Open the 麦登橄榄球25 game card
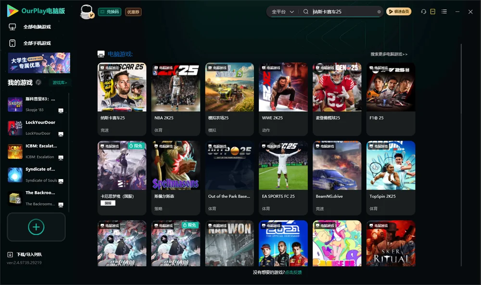Viewport: 481px width, 285px height. 337,99
